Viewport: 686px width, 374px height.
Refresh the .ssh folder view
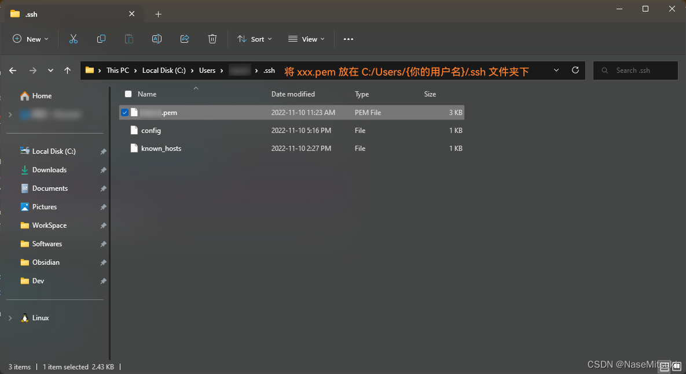coord(575,70)
